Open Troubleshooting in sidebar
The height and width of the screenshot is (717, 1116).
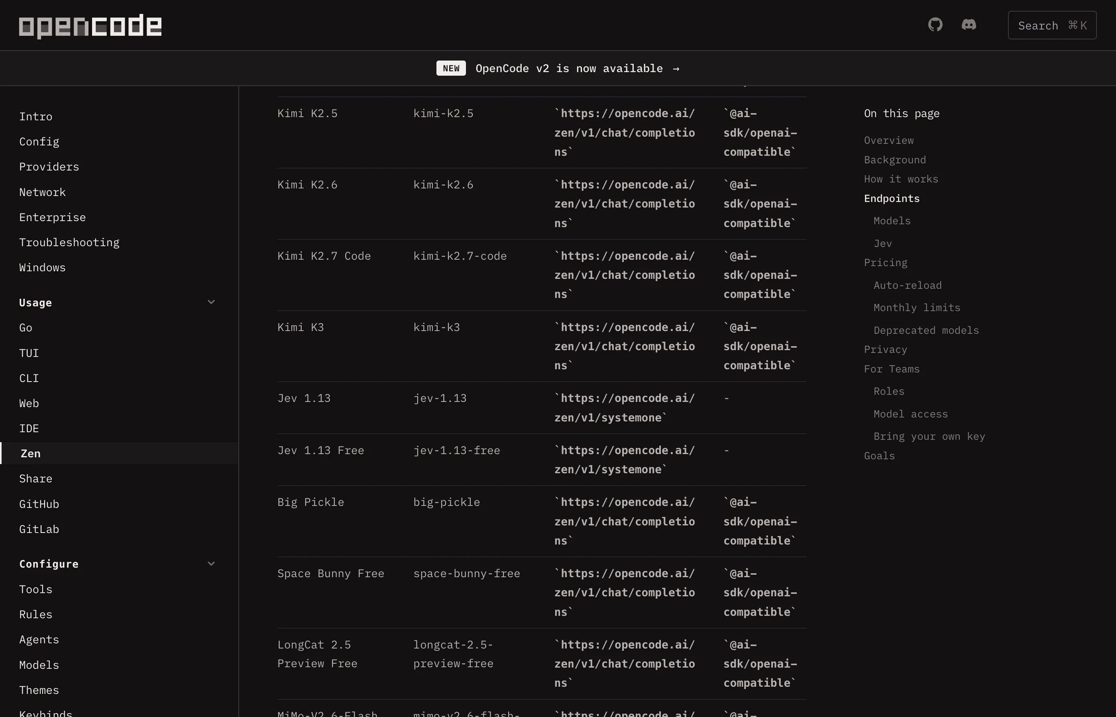69,243
